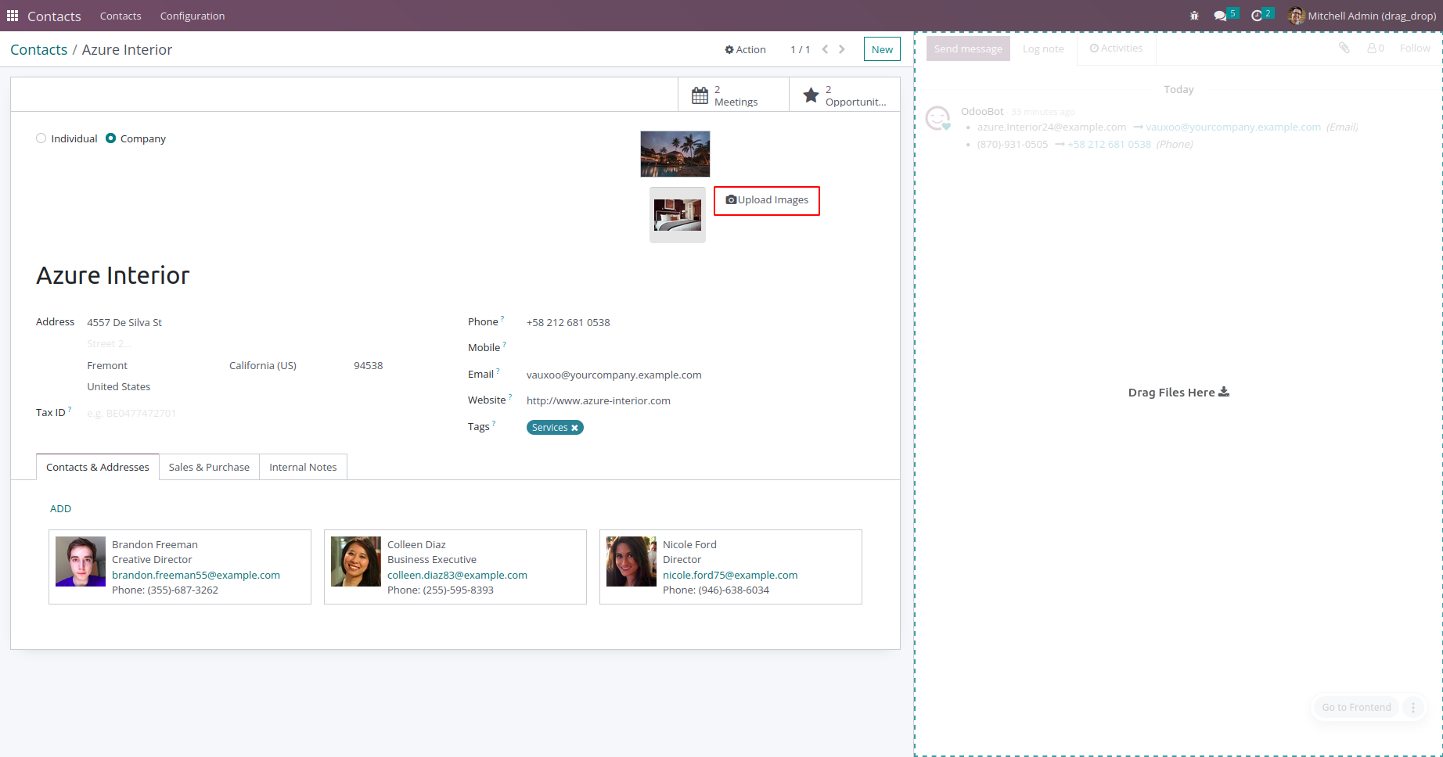The image size is (1443, 757).
Task: Click the New record button
Action: click(x=882, y=49)
